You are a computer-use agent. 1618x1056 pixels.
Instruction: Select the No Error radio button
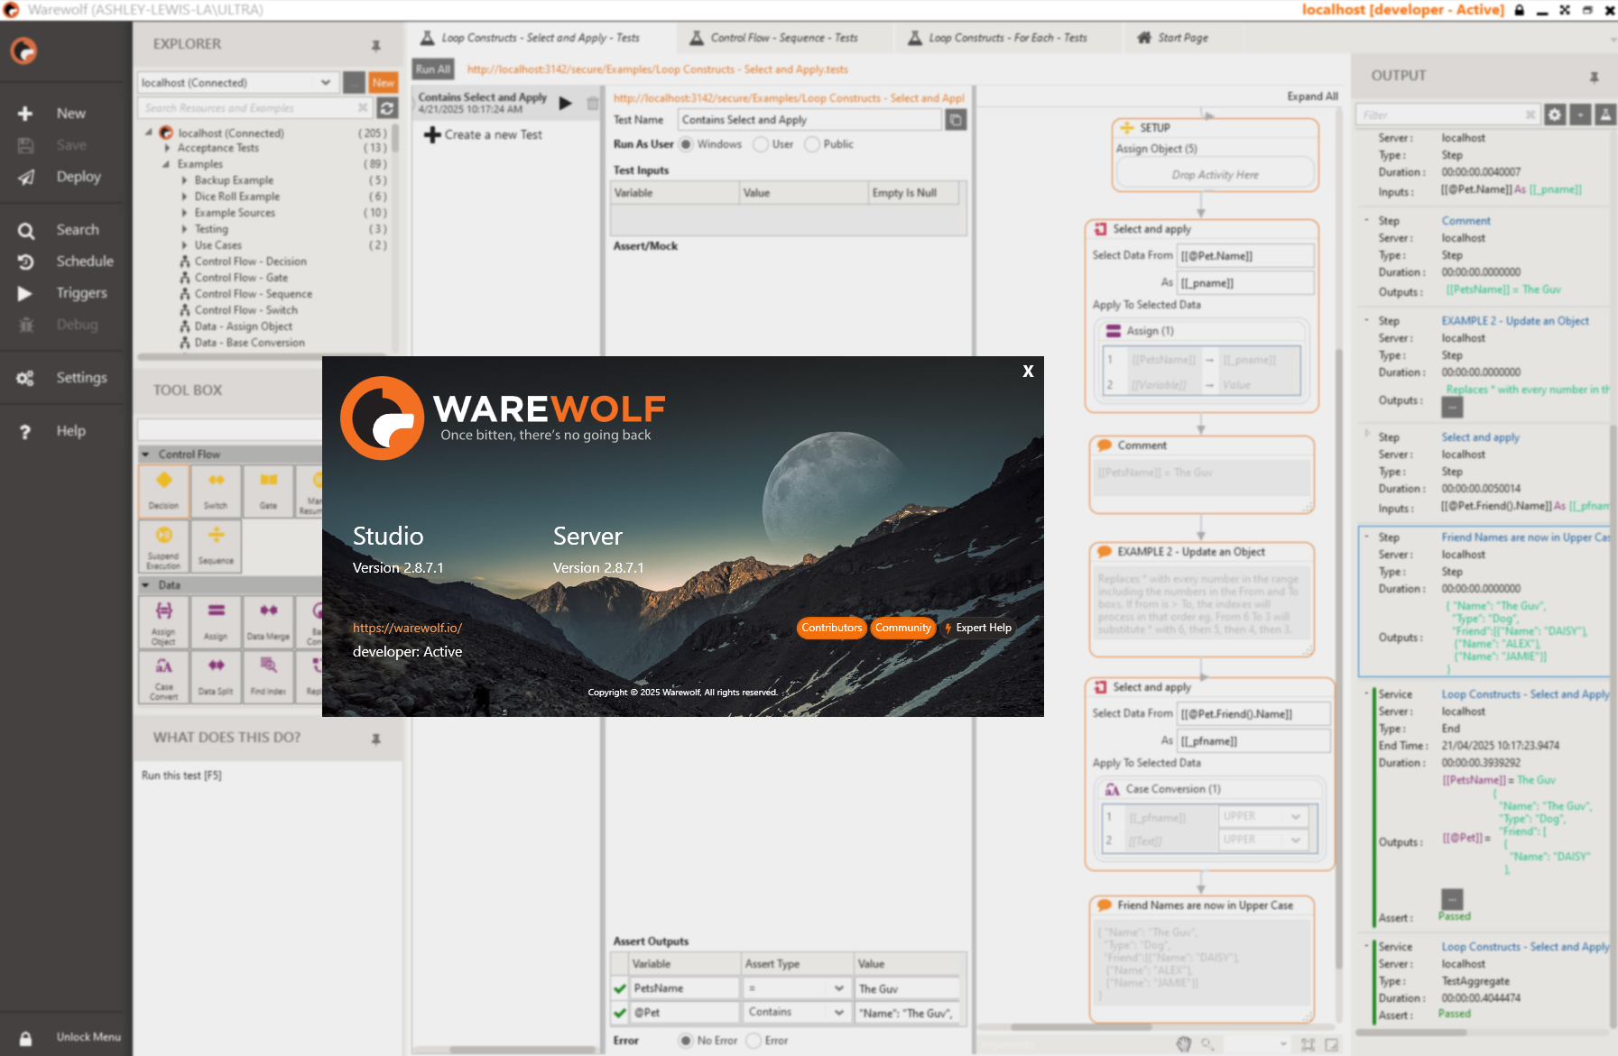[686, 1041]
